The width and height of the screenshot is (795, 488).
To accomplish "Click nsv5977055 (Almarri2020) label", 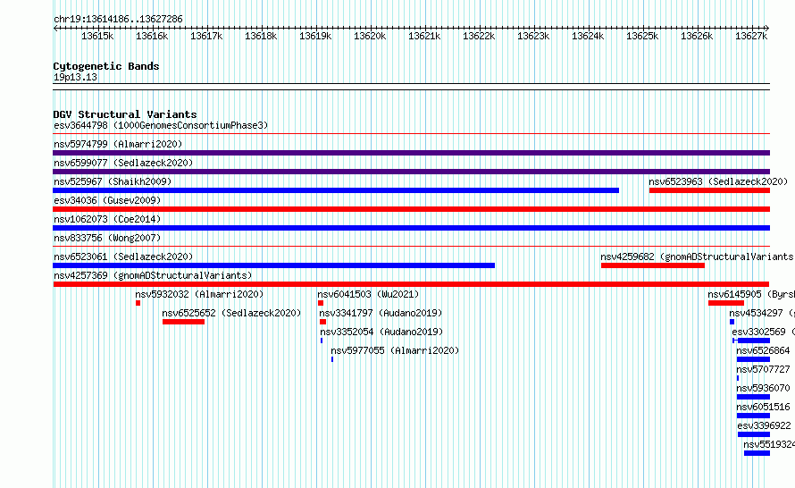I will tap(395, 350).
